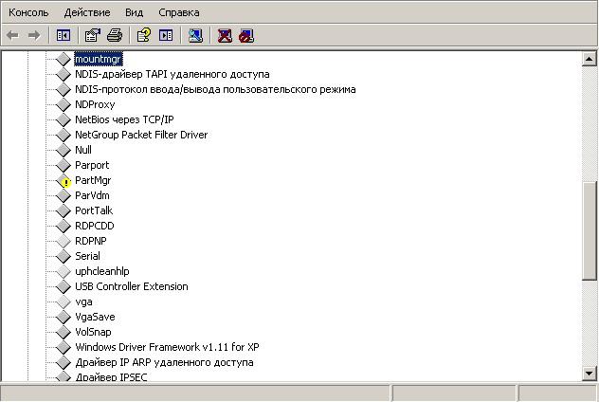The height and width of the screenshot is (402, 599).
Task: Click the Forward arrow toolbar button
Action: (x=34, y=35)
